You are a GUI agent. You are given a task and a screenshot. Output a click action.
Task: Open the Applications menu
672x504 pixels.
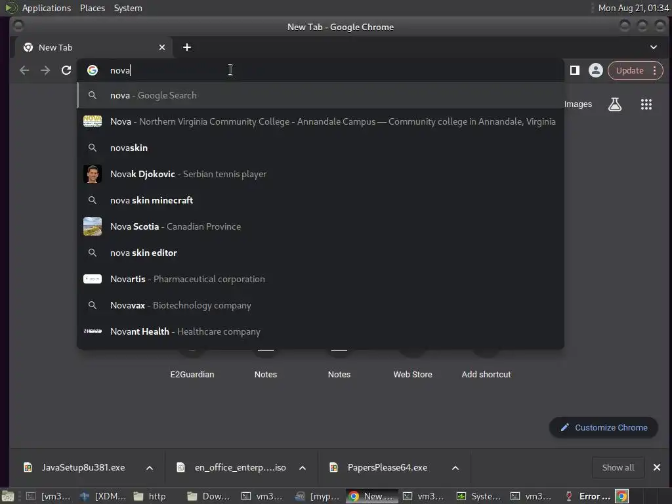point(47,8)
